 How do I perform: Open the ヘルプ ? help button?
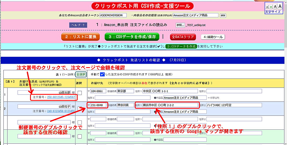(x=78, y=25)
